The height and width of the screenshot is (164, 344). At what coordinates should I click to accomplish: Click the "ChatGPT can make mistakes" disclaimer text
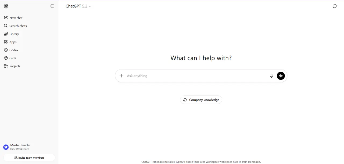(x=201, y=162)
